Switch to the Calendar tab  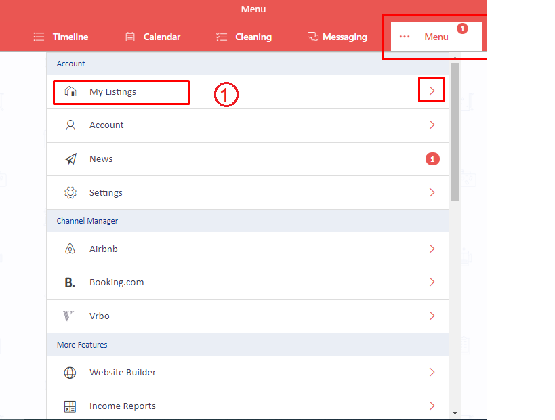(x=153, y=37)
